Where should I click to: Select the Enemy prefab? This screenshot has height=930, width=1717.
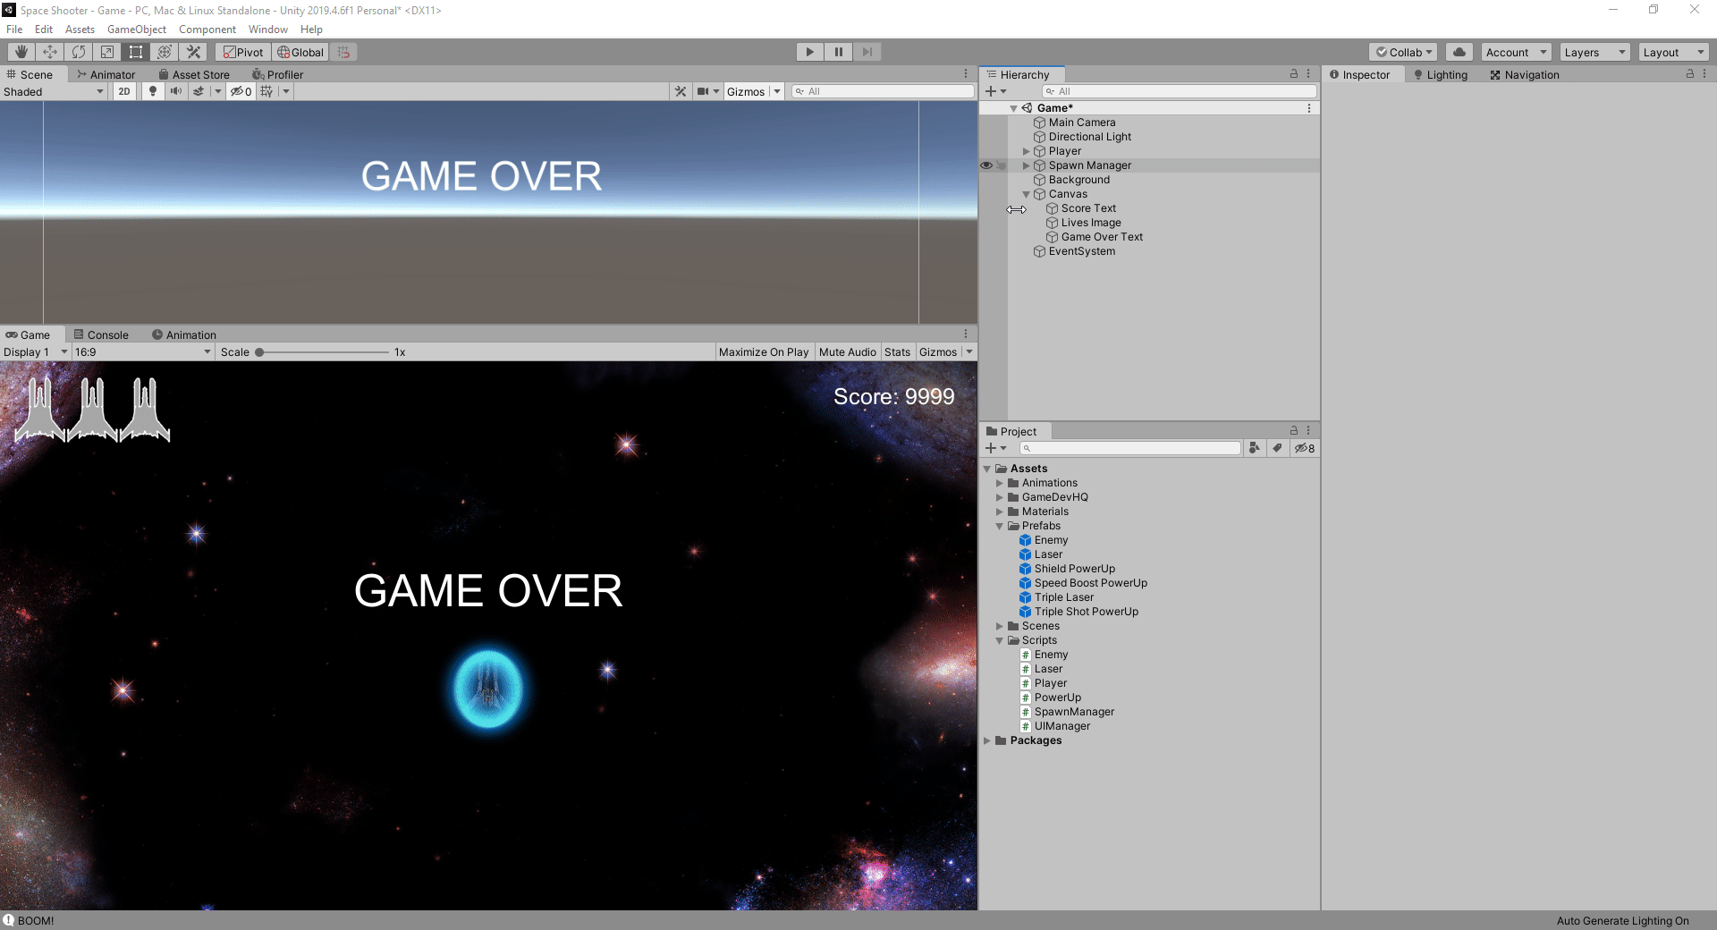coord(1051,540)
